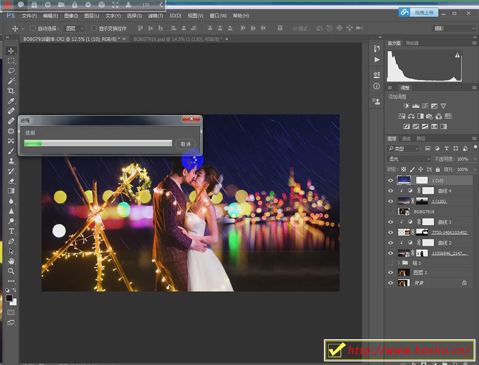The width and height of the screenshot is (479, 365).
Task: Open the 不透明度 opacity dropdown arrow
Action: (x=474, y=159)
